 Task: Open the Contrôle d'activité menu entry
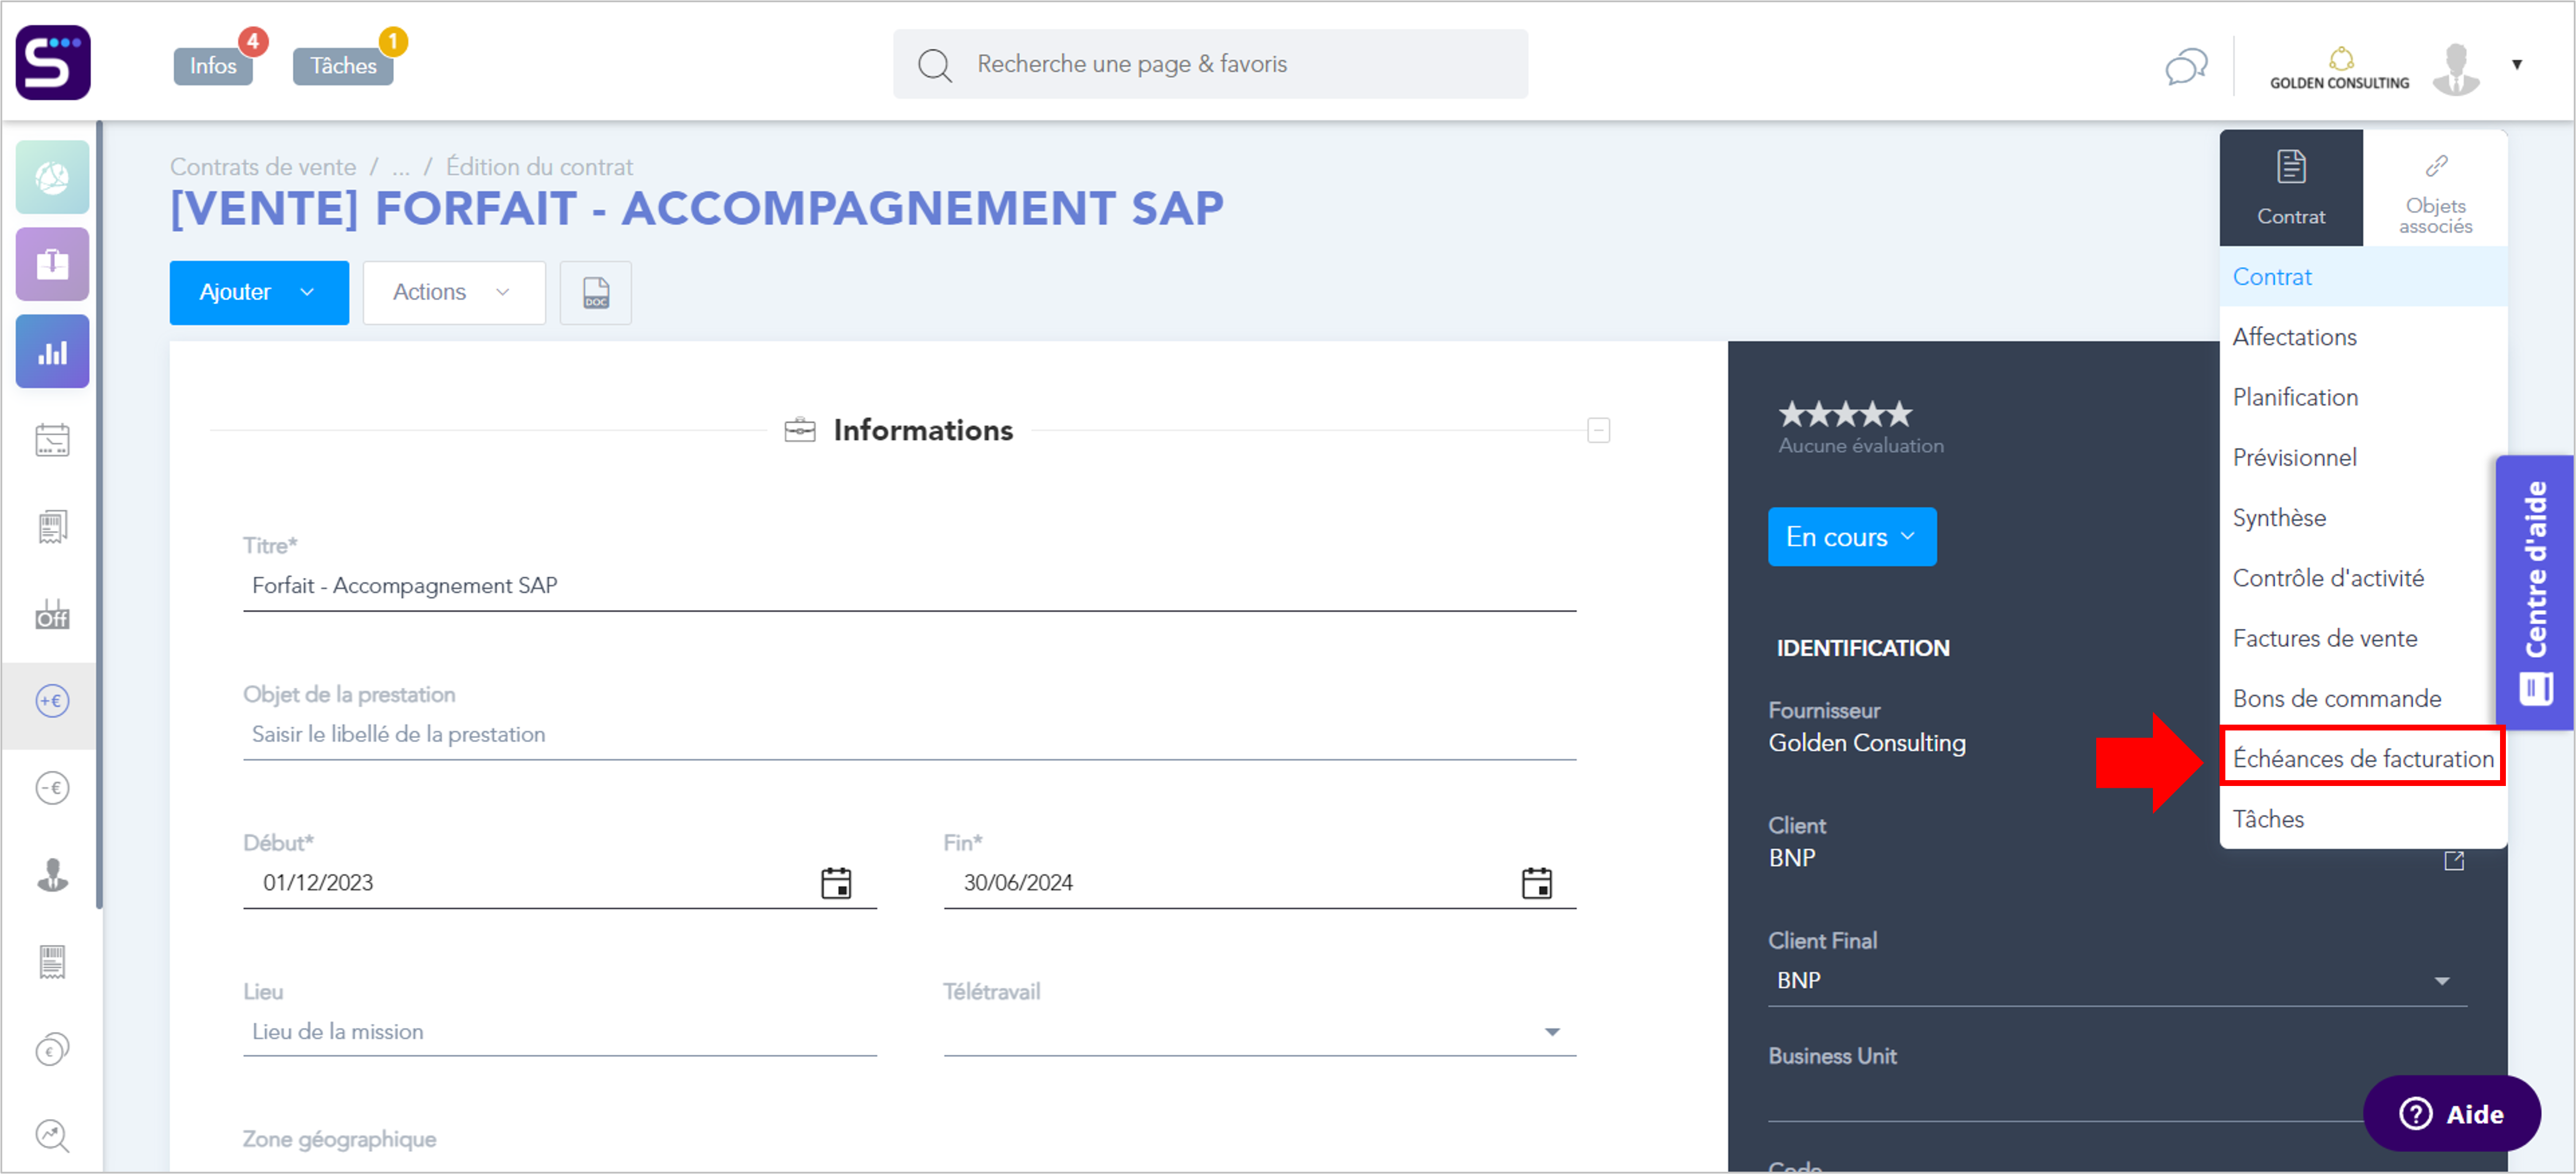pyautogui.click(x=2363, y=578)
